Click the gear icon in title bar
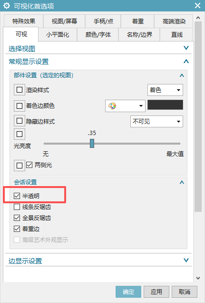This screenshot has width=205, height=303. point(7,6)
